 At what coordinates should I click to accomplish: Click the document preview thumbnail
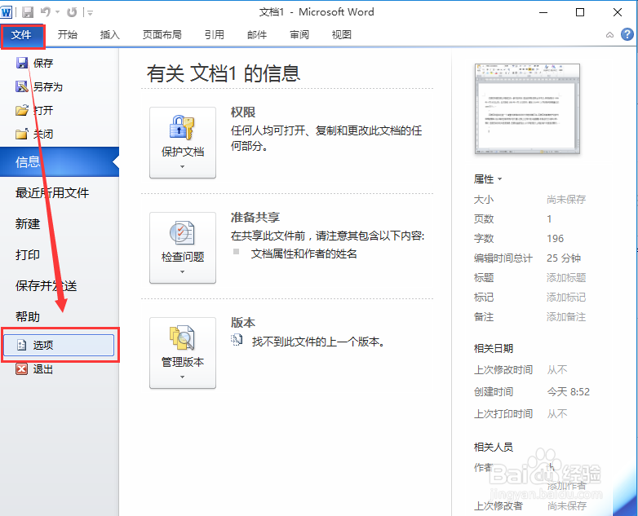pos(527,109)
